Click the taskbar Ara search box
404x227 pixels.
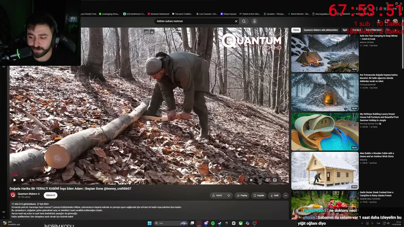coord(170,223)
